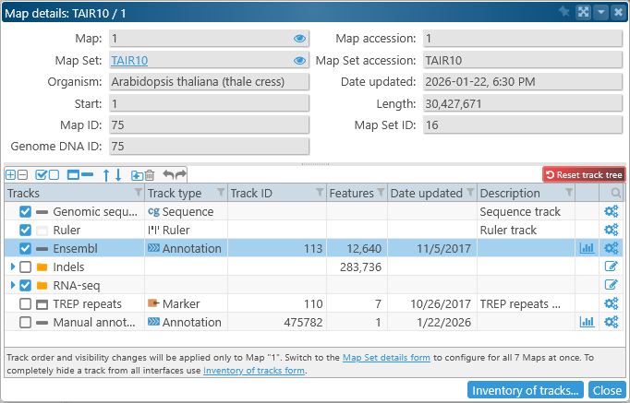This screenshot has height=403, width=630.
Task: Toggle the Manual annotation track checkbox
Action: coord(26,322)
